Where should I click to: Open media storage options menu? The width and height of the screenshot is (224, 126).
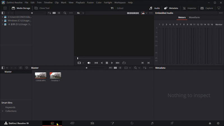pos(71,13)
